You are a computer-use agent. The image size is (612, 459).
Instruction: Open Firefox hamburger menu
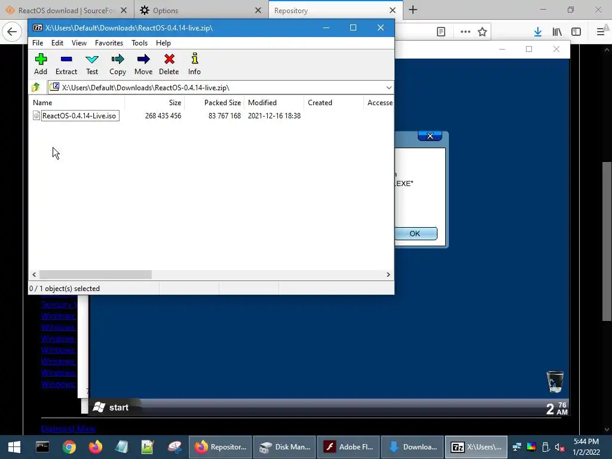[x=601, y=32]
